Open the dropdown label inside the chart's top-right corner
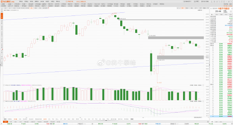The width and height of the screenshot is (233, 125). point(200,10)
